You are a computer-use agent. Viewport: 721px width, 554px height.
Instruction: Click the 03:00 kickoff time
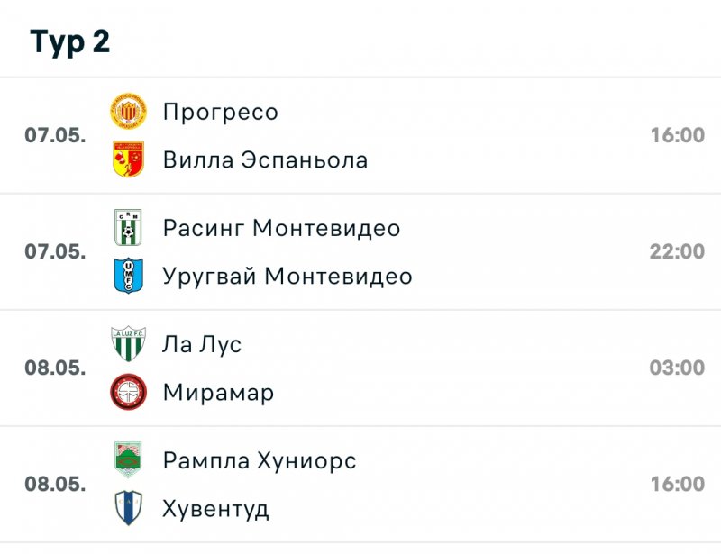click(677, 368)
